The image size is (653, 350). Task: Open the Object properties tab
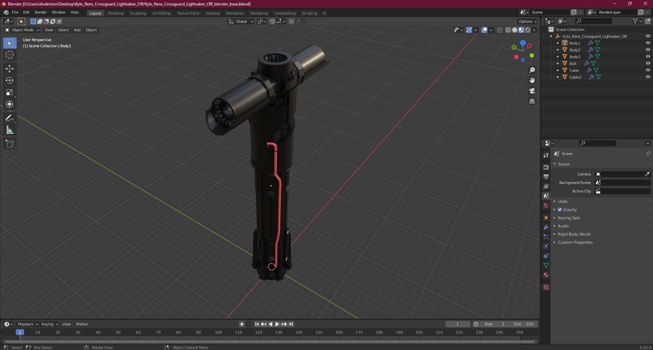[546, 218]
